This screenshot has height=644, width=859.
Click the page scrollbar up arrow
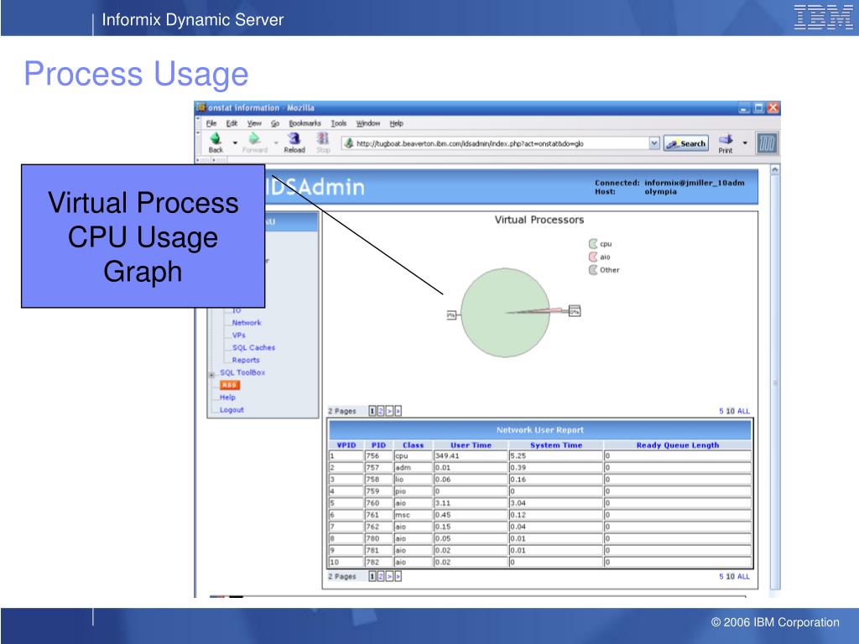(774, 169)
